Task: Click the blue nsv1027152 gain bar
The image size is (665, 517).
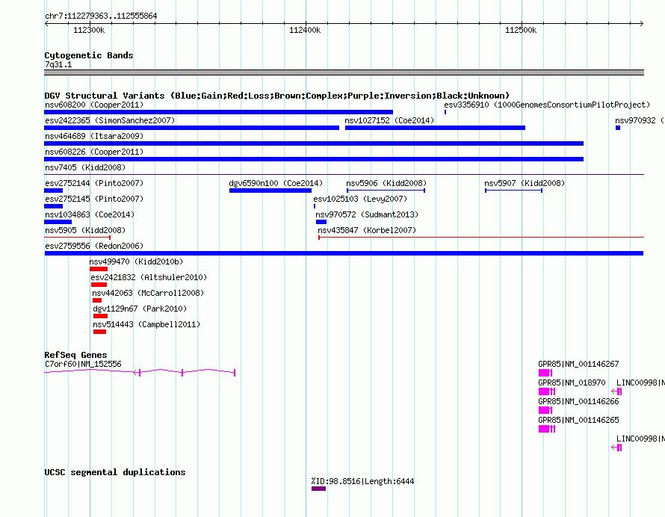Action: tap(435, 128)
